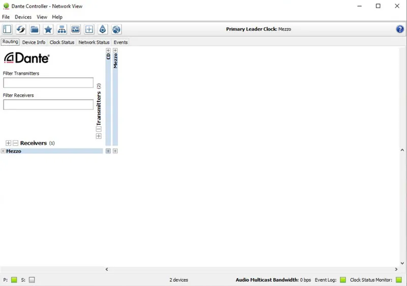Viewport: 407px width, 286px height.
Task: Click the horizontal scrollbar left arrow
Action: (107, 269)
